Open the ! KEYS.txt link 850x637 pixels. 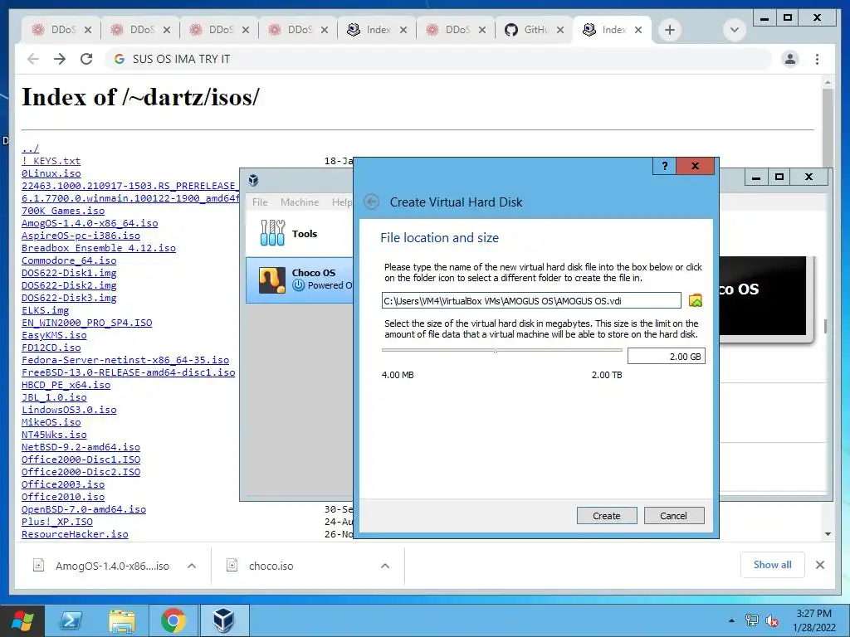tap(51, 161)
